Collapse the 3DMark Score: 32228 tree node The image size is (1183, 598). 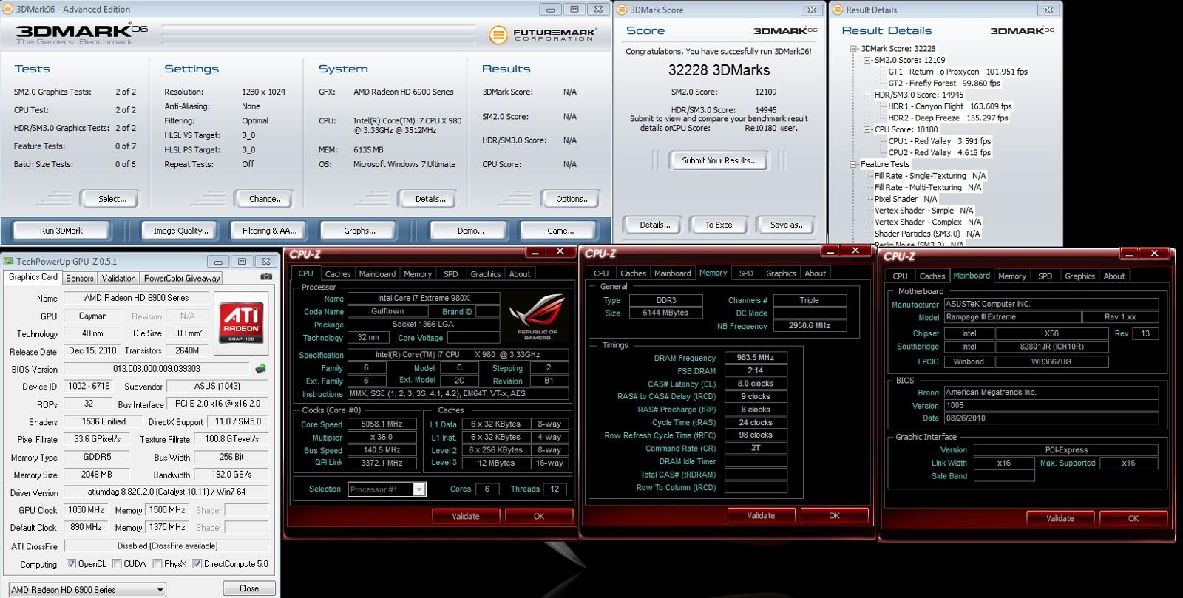pyautogui.click(x=853, y=49)
